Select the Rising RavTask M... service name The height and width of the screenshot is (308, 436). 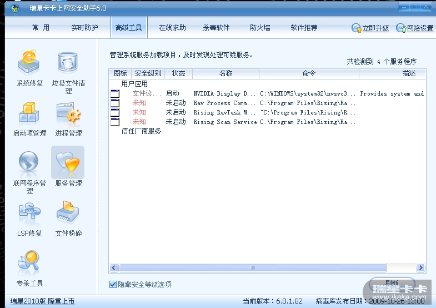click(x=224, y=112)
